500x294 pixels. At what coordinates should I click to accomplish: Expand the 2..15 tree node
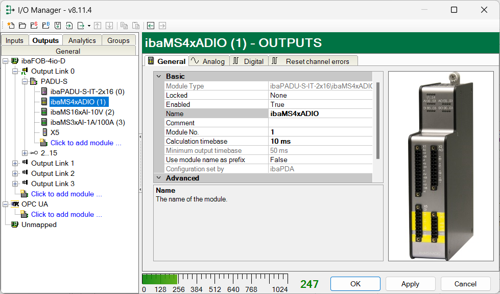(x=25, y=153)
